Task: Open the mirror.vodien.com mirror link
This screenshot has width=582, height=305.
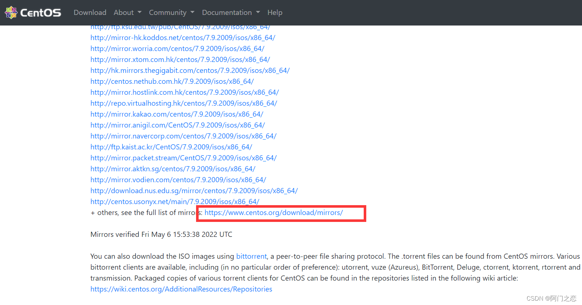Action: (x=179, y=180)
